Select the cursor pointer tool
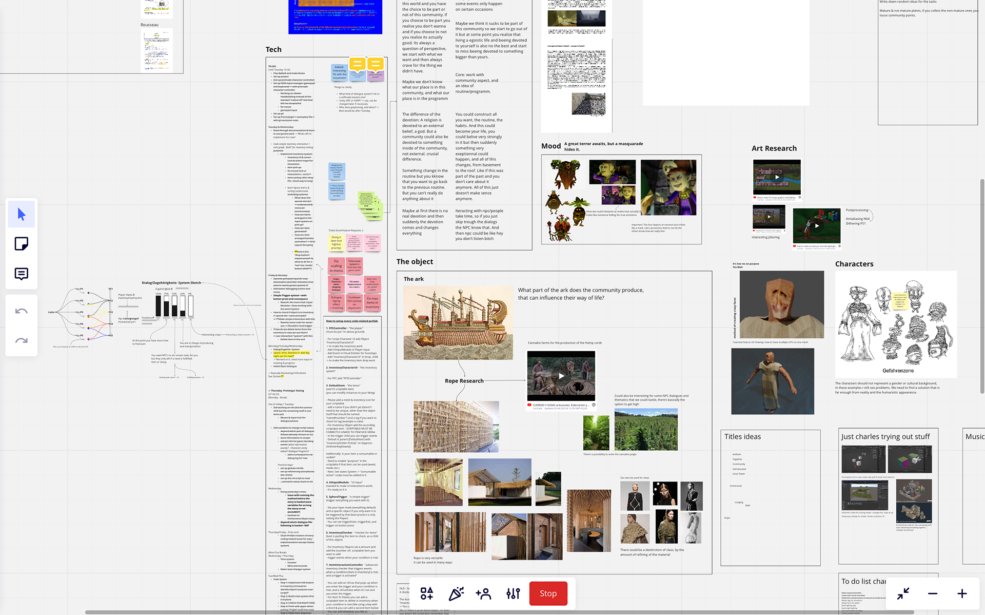Screen dimensions: 985x615 pyautogui.click(x=22, y=214)
